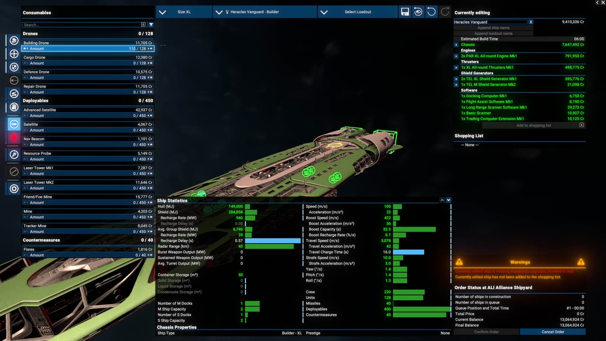
Task: Click the greyed redo arrow icon
Action: click(445, 12)
